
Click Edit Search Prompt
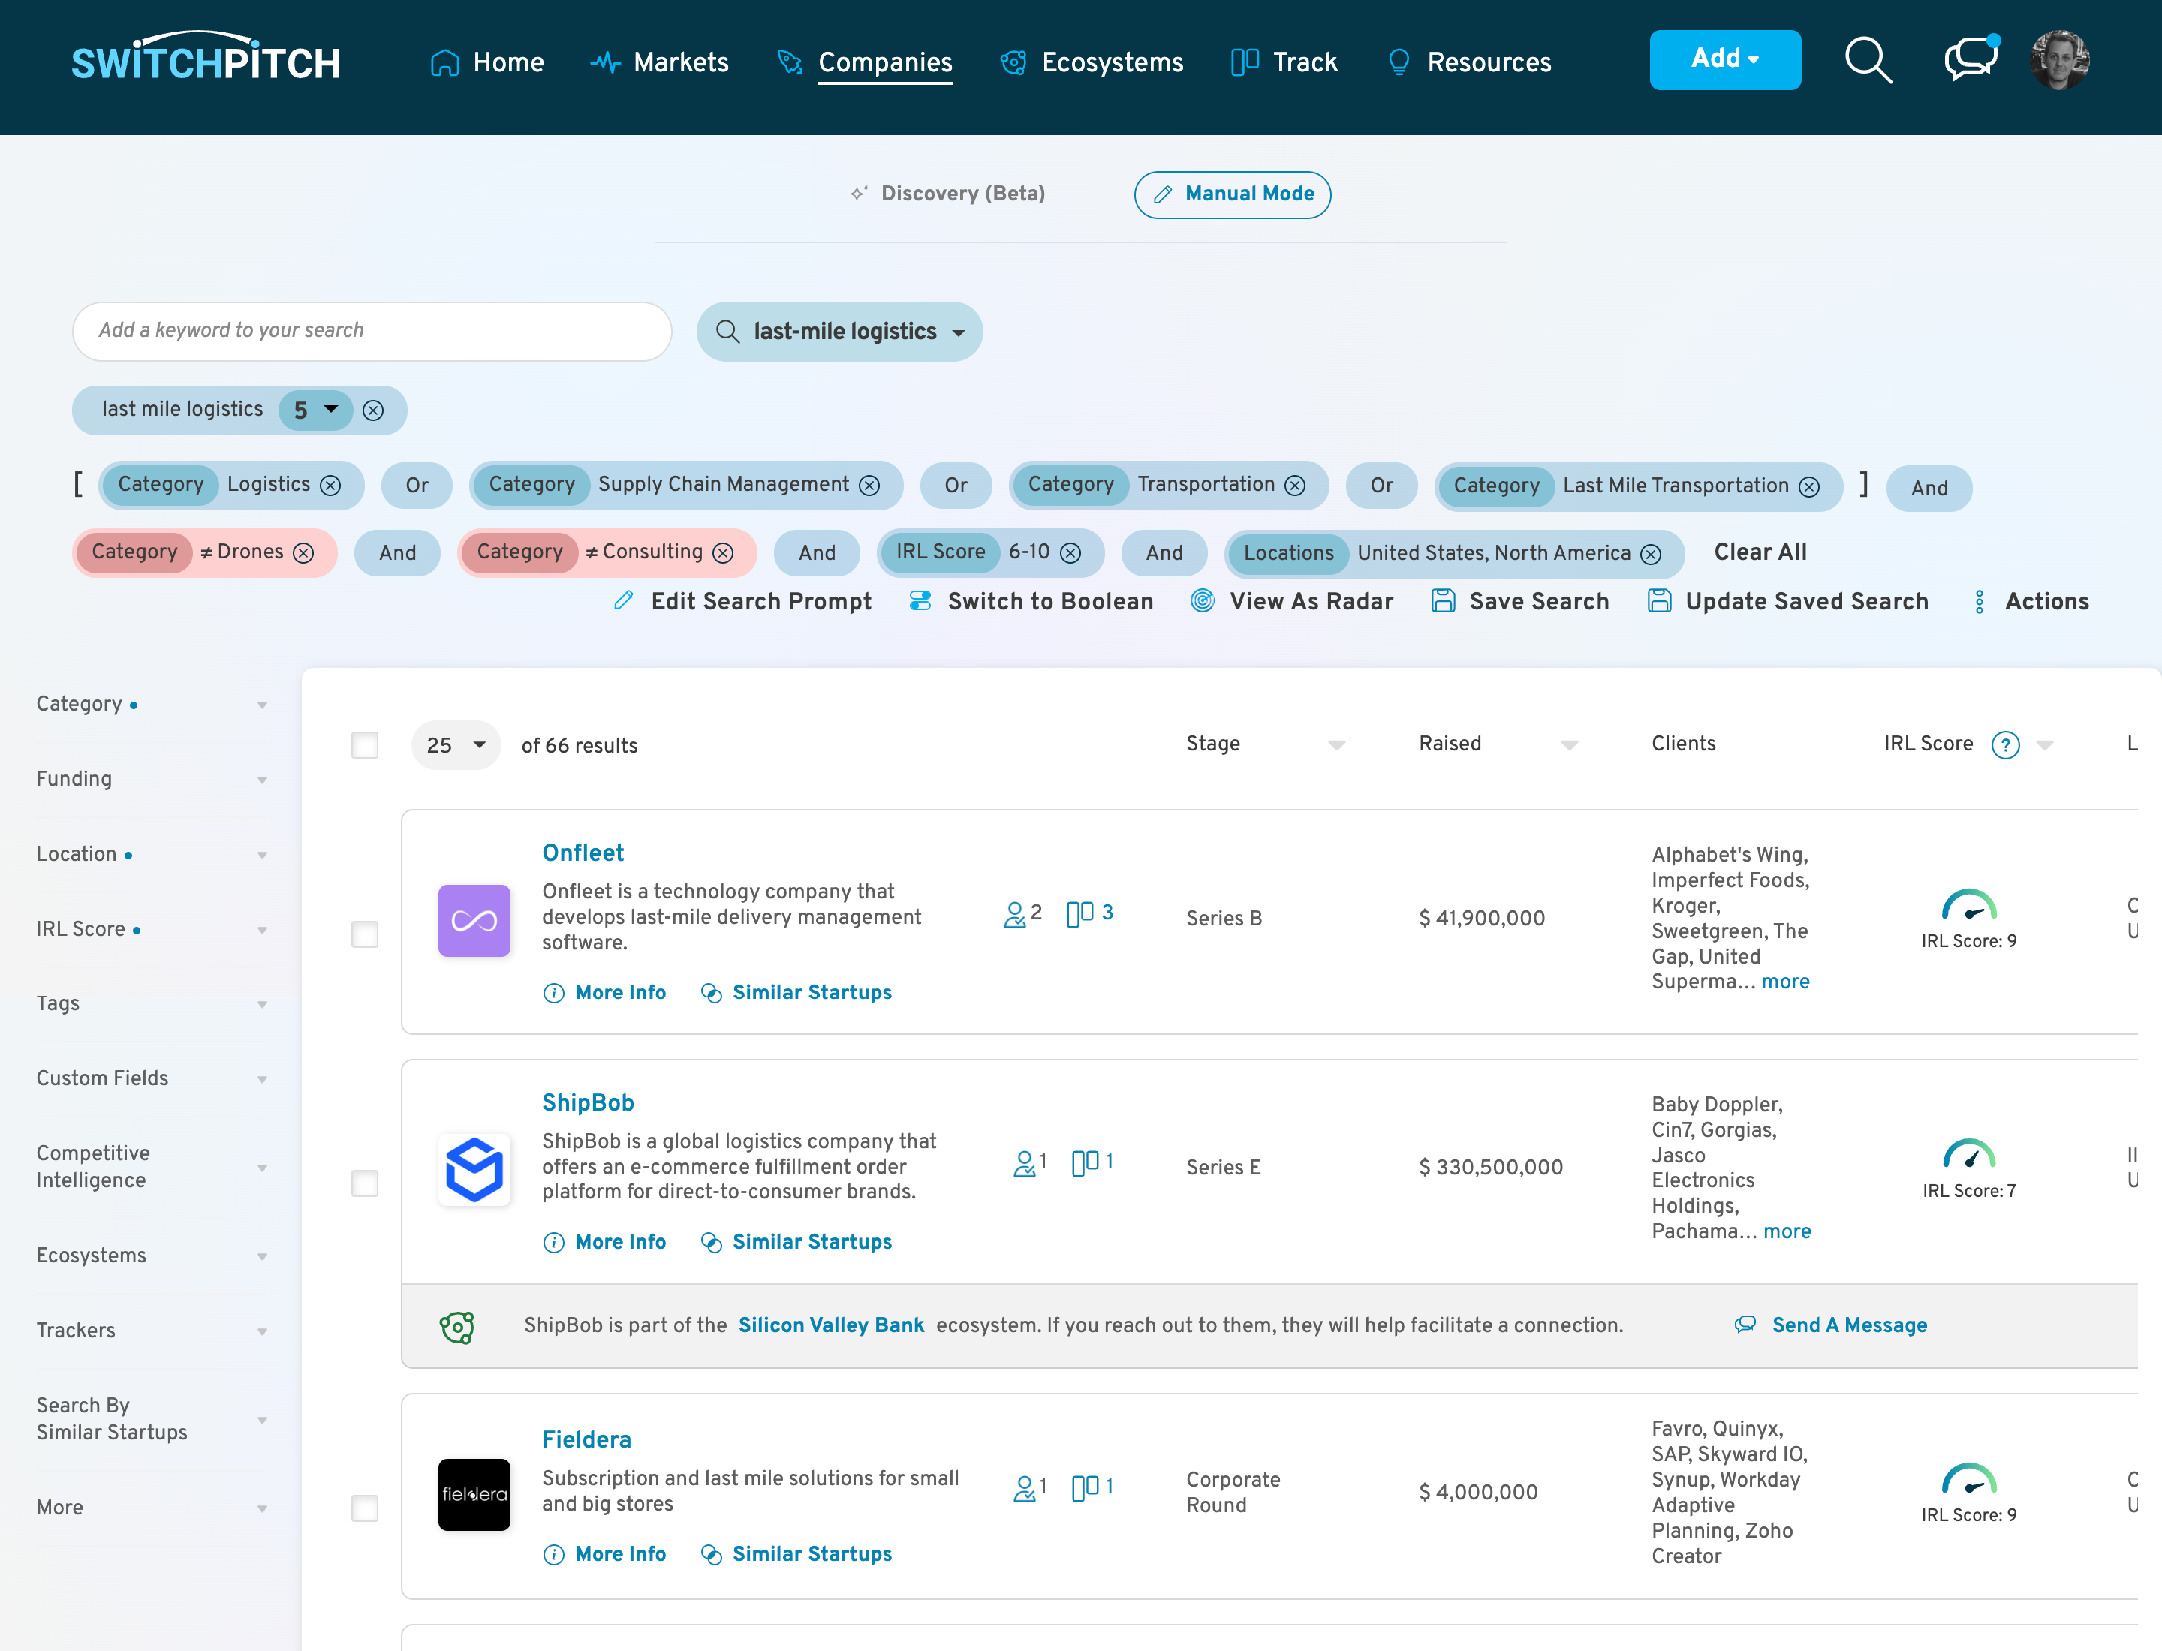pyautogui.click(x=742, y=601)
